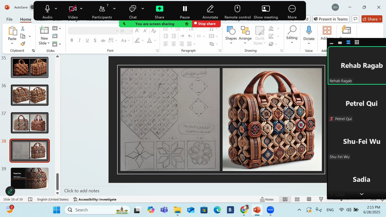386x217 pixels.
Task: Open Zoom More options icon
Action: pos(292,9)
